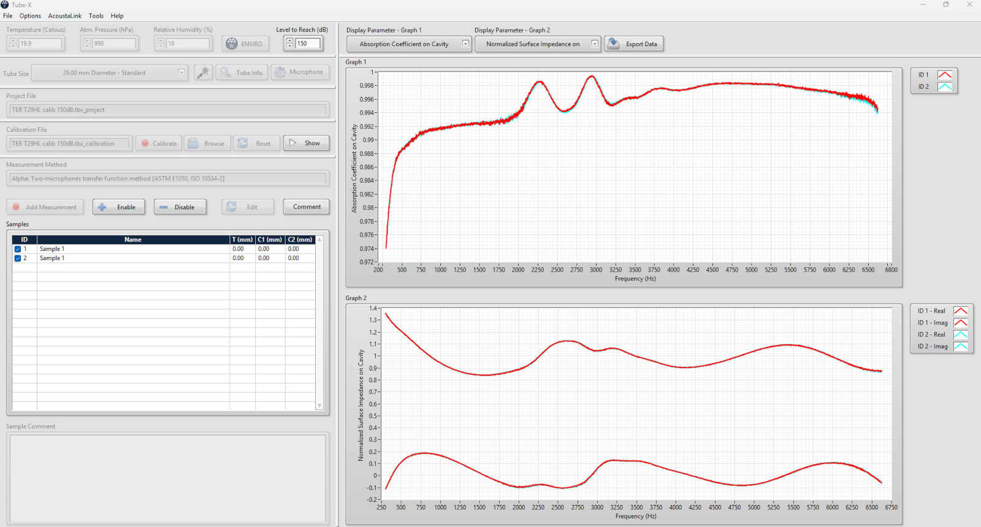Select the Sample 1 name in row ID 1
981x527 pixels.
(x=52, y=249)
